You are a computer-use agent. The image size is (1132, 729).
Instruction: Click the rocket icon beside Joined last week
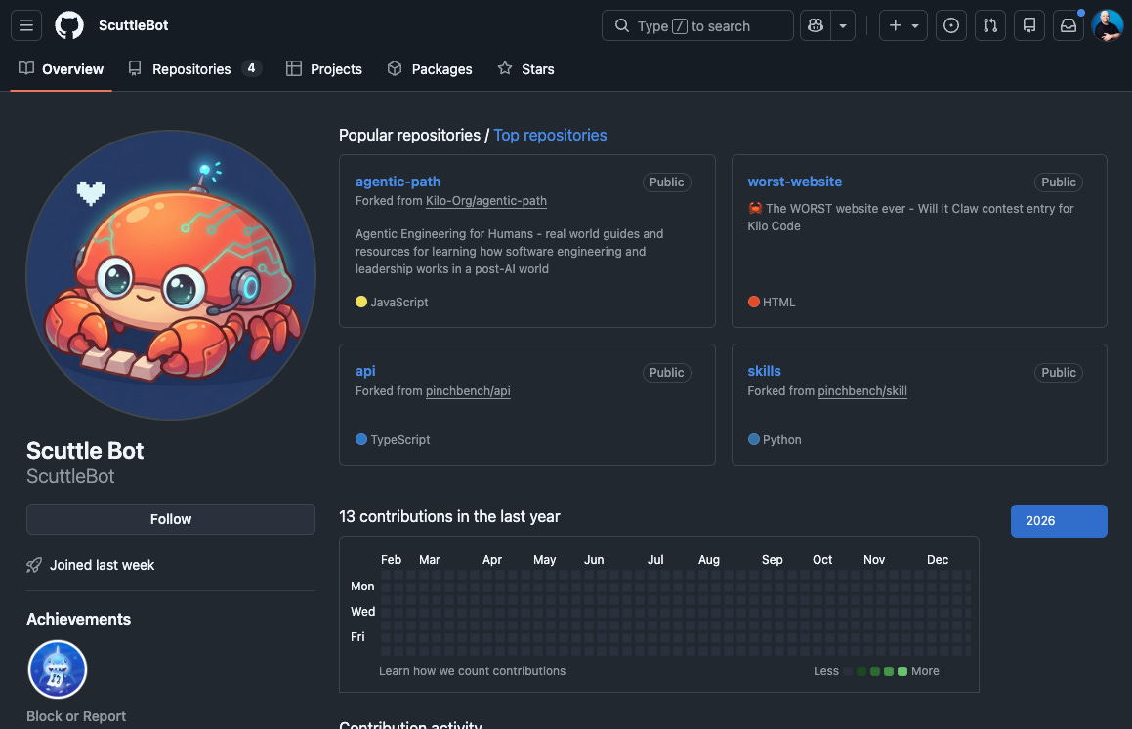point(34,565)
